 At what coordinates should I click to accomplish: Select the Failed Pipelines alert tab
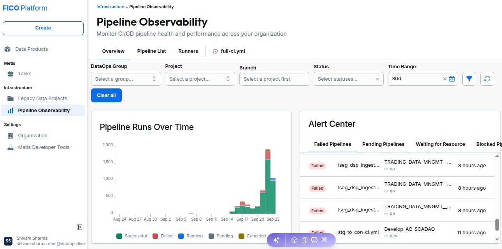click(333, 144)
